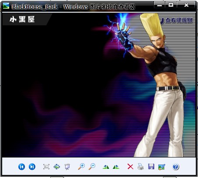Minimize the picture viewer window
The width and height of the screenshot is (198, 178).
160,5
